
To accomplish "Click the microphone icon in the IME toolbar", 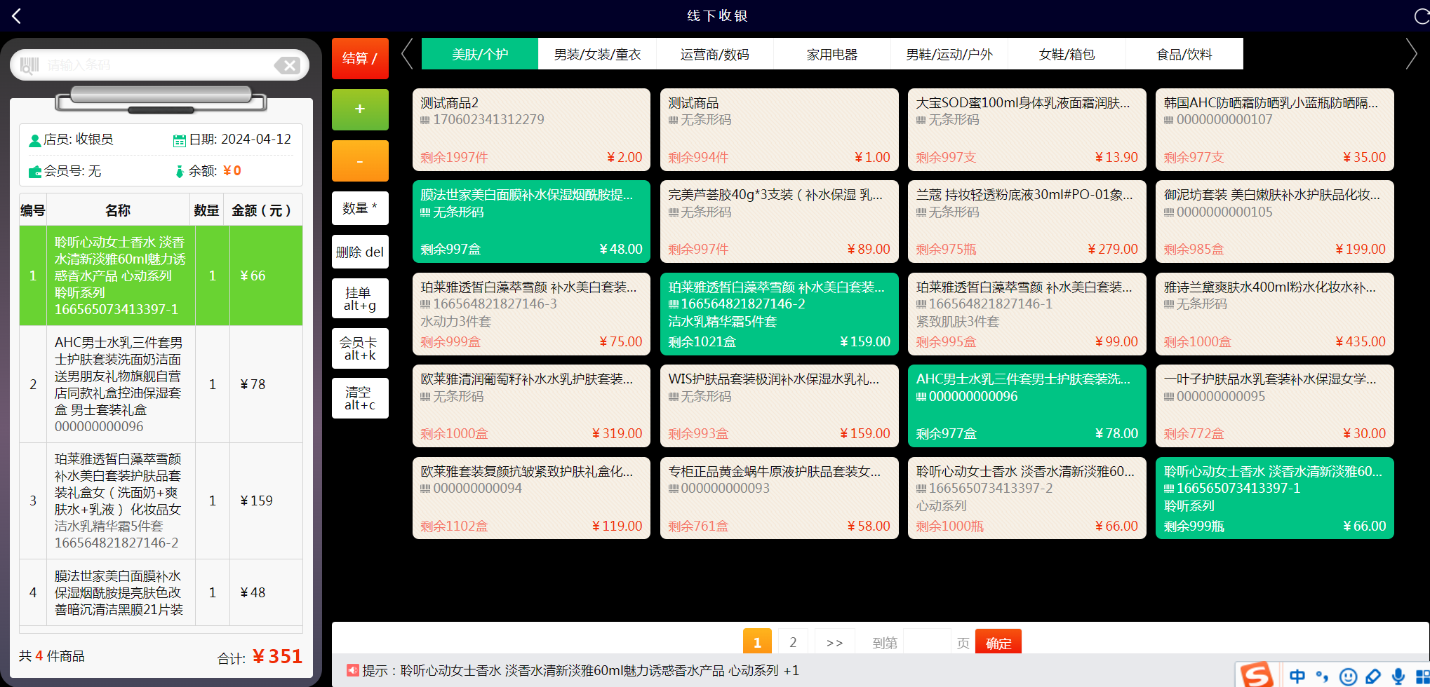I will 1398,676.
